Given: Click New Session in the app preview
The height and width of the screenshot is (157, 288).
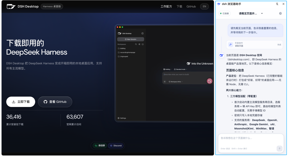Looking at the screenshot, I should [x=130, y=39].
